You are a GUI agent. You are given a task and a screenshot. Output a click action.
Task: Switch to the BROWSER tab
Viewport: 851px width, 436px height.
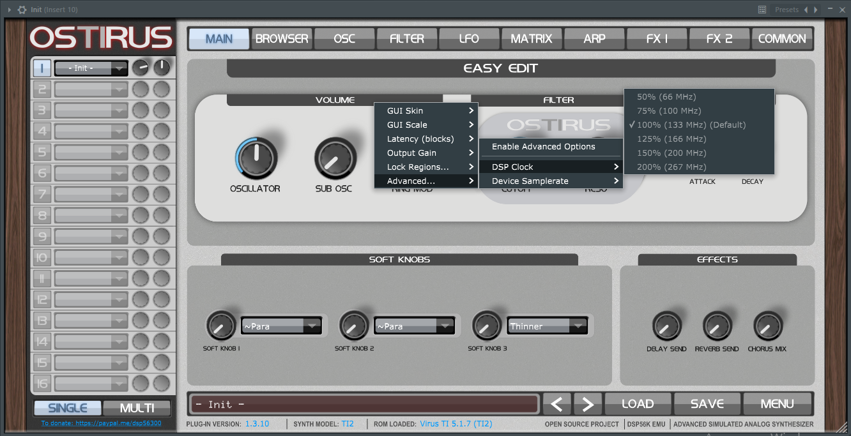282,38
